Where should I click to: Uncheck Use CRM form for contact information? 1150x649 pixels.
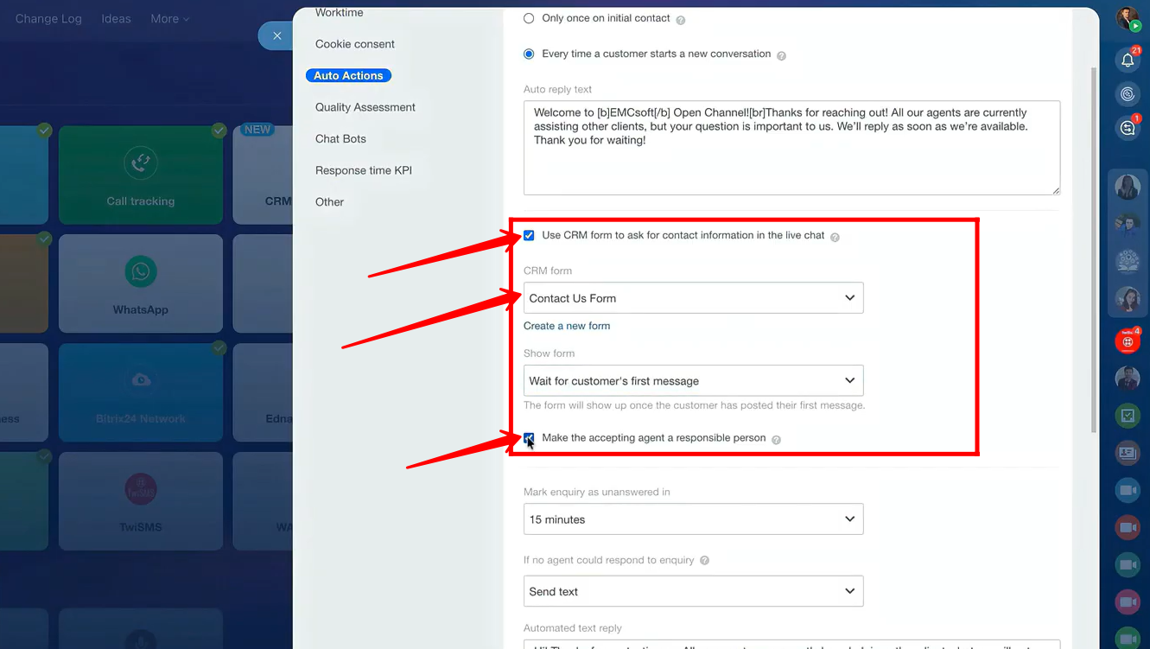(529, 235)
